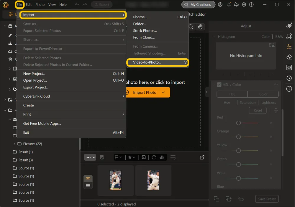
Task: Adjust the Red hue slider handle
Action: [x=238, y=123]
